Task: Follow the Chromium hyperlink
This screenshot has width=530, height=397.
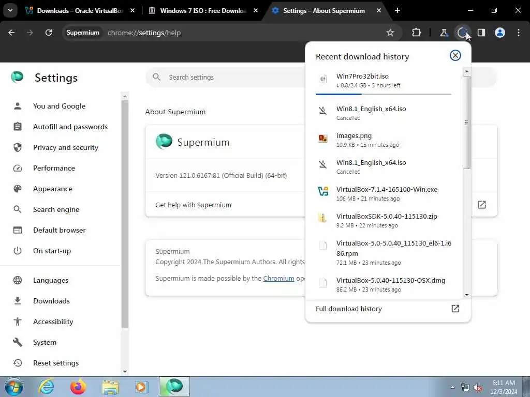Action: pyautogui.click(x=278, y=278)
